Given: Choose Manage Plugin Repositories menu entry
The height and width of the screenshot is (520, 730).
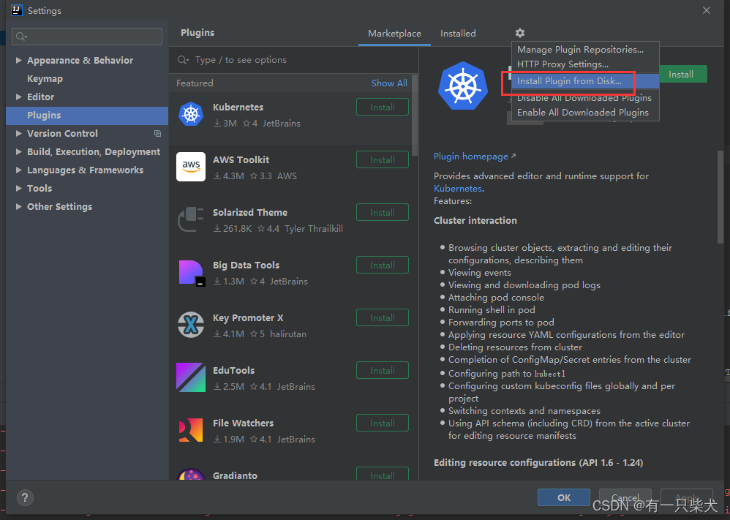Looking at the screenshot, I should pos(585,49).
